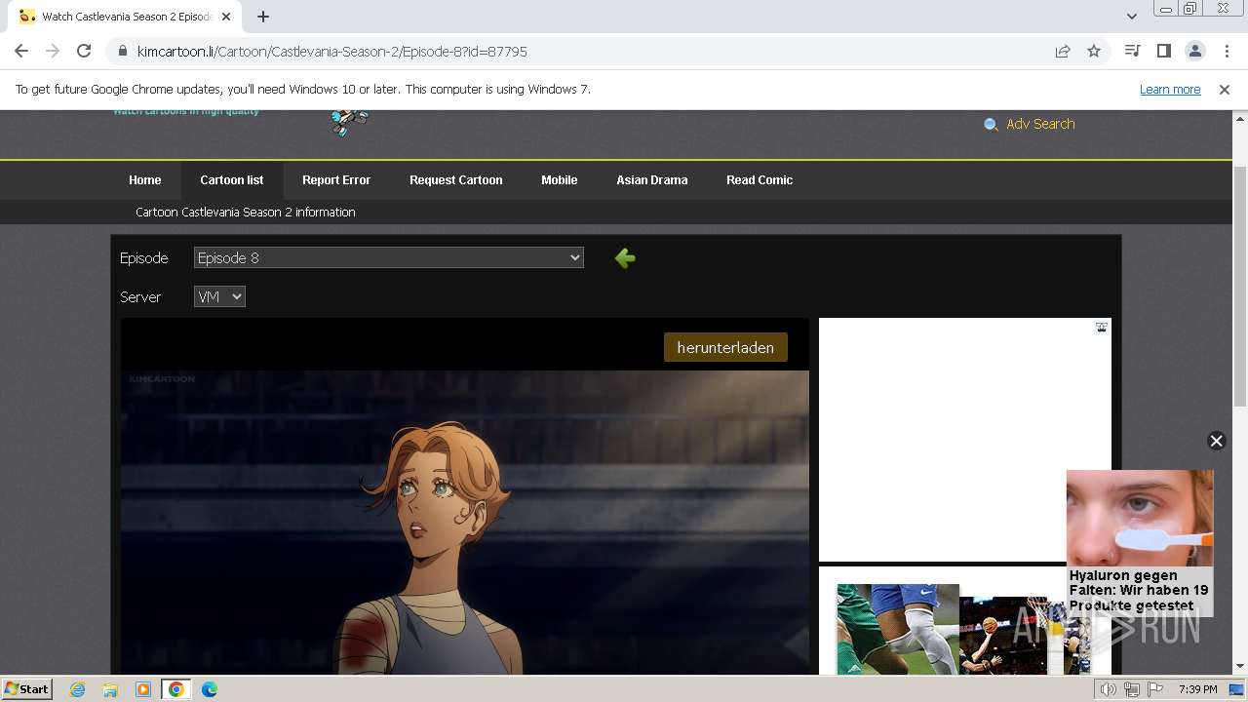This screenshot has height=702, width=1248.
Task: Open Windows Media Player taskbar icon
Action: click(x=143, y=689)
